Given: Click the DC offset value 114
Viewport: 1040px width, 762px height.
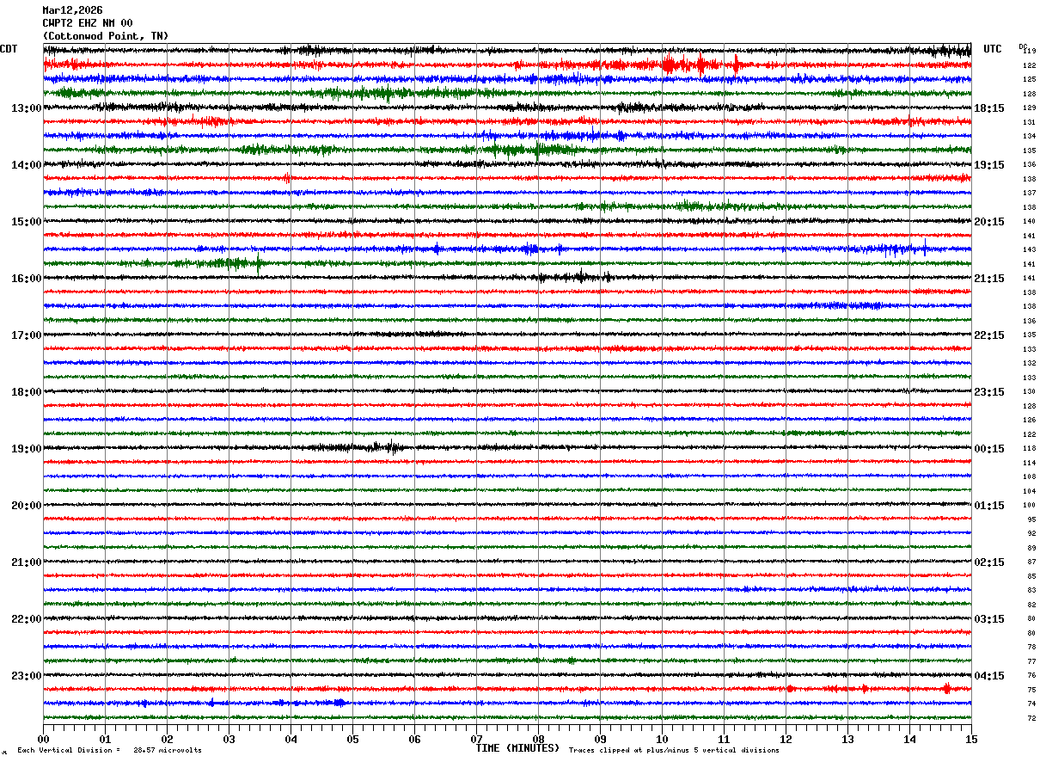Looking at the screenshot, I should [1030, 463].
